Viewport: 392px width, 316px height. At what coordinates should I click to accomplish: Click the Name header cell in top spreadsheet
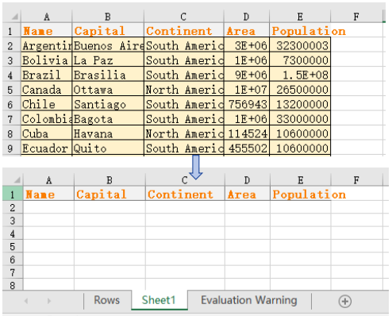[x=47, y=30]
